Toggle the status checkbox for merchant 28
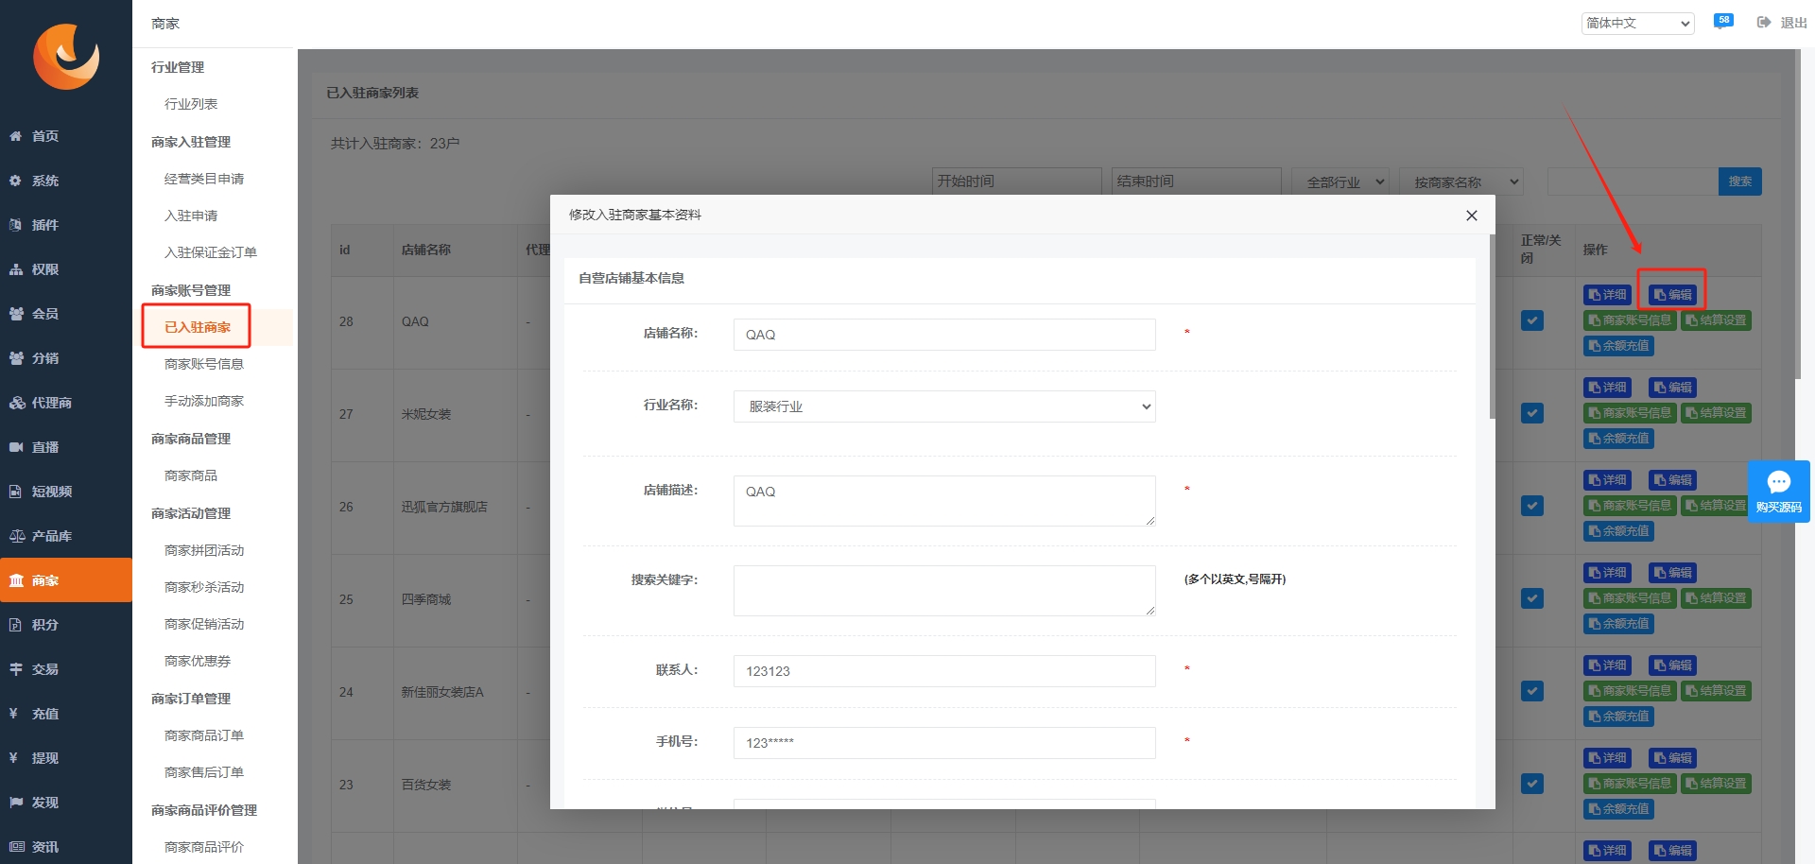 [1532, 320]
